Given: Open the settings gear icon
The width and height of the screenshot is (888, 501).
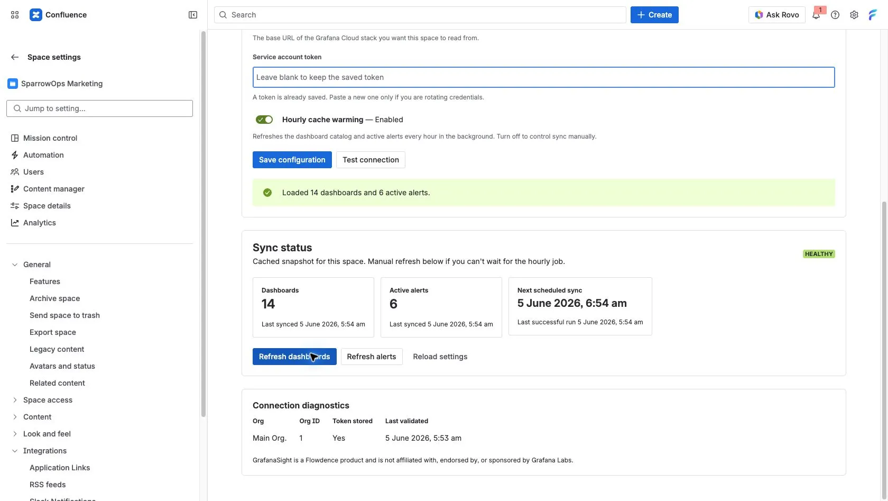Looking at the screenshot, I should 854,15.
